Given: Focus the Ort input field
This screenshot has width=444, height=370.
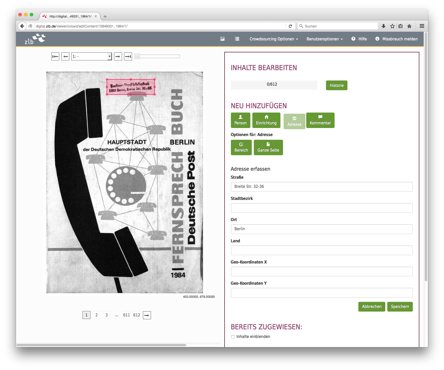Looking at the screenshot, I should coord(322,229).
